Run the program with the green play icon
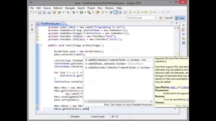This screenshot has width=216, height=121. click(81, 12)
